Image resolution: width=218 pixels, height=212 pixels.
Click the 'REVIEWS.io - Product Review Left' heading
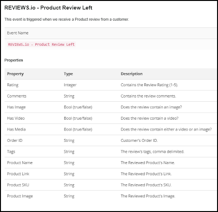48,8
